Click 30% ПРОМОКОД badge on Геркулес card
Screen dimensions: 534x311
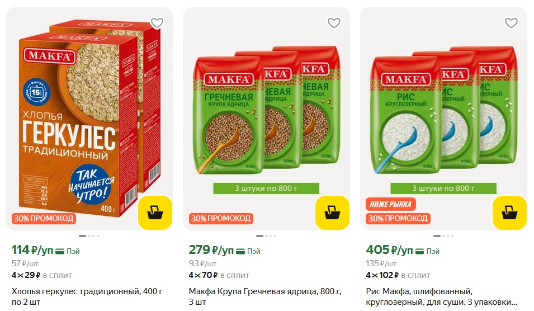44,218
